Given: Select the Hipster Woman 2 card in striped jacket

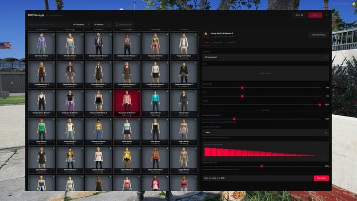Looking at the screenshot, I should tap(70, 160).
